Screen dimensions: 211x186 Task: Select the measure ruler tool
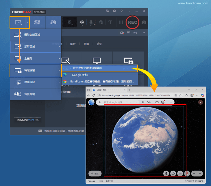[157, 102]
